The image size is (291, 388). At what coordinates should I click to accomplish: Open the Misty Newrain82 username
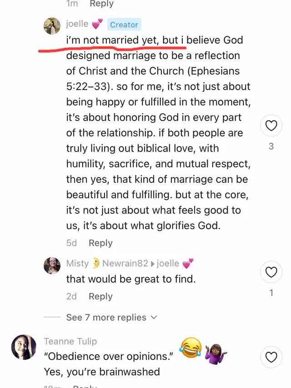tap(107, 263)
